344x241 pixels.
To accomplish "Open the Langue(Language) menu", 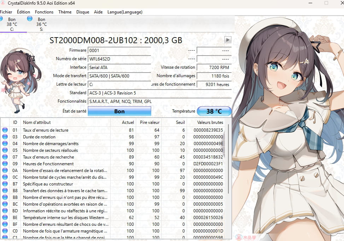I will pyautogui.click(x=125, y=12).
